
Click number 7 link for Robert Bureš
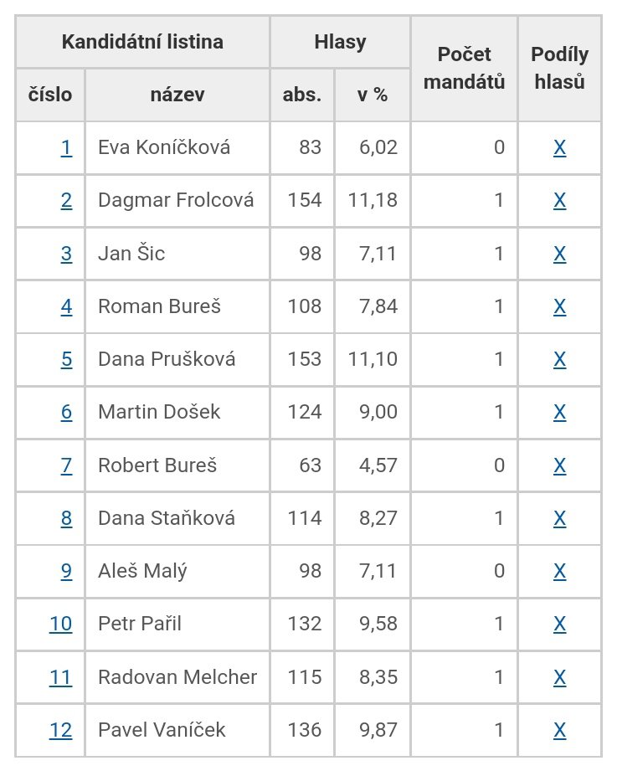66,465
